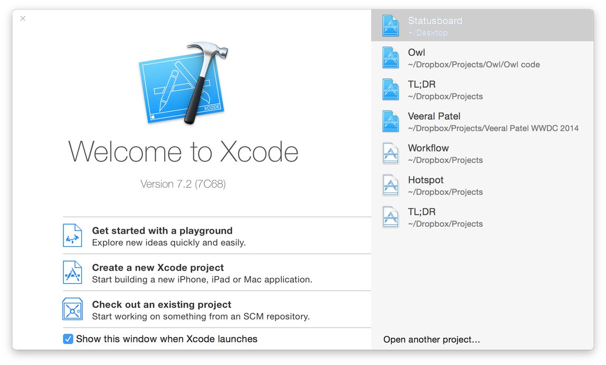Click the ~/Desktop path under Statusboard

click(x=428, y=33)
